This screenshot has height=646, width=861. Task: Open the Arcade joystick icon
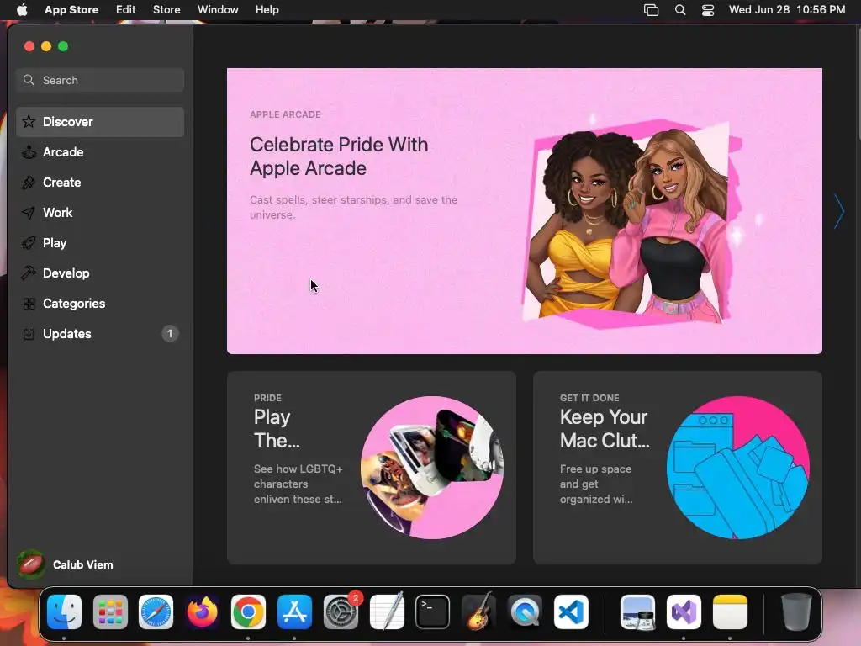tap(29, 152)
